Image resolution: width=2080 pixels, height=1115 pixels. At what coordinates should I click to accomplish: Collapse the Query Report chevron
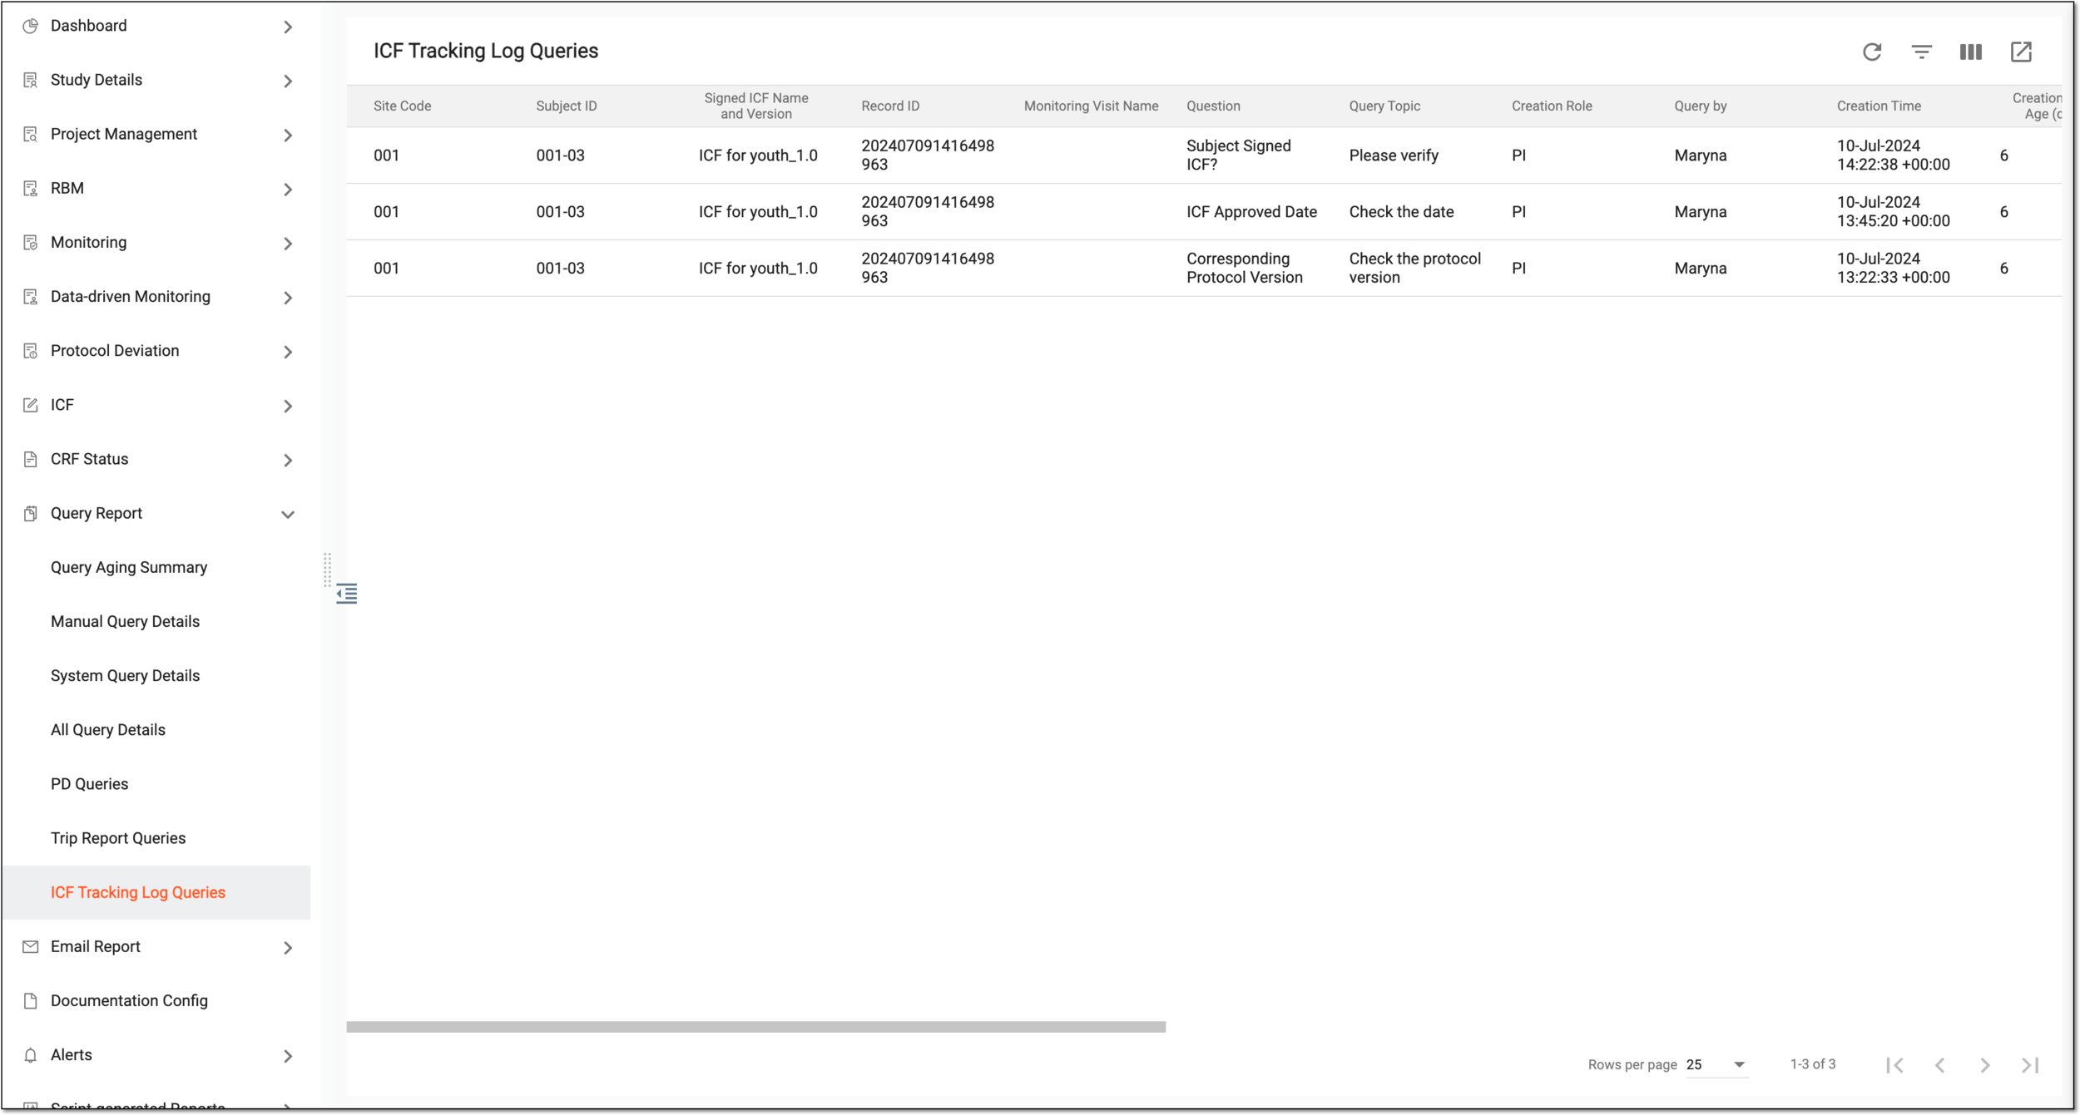(288, 515)
